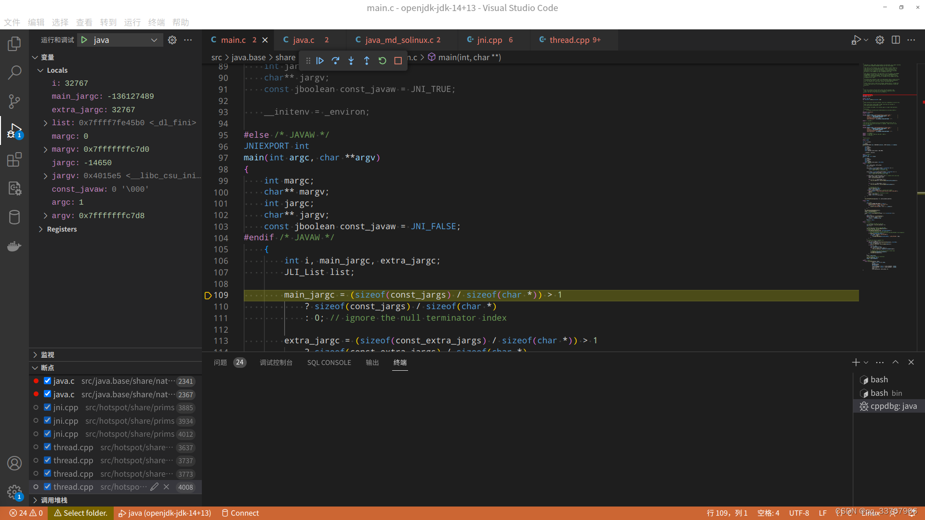Open the Extensions sidebar icon

point(14,159)
